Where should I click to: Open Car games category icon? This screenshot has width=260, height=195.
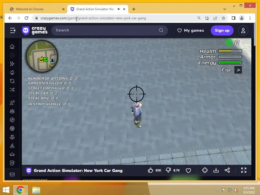pos(12,155)
